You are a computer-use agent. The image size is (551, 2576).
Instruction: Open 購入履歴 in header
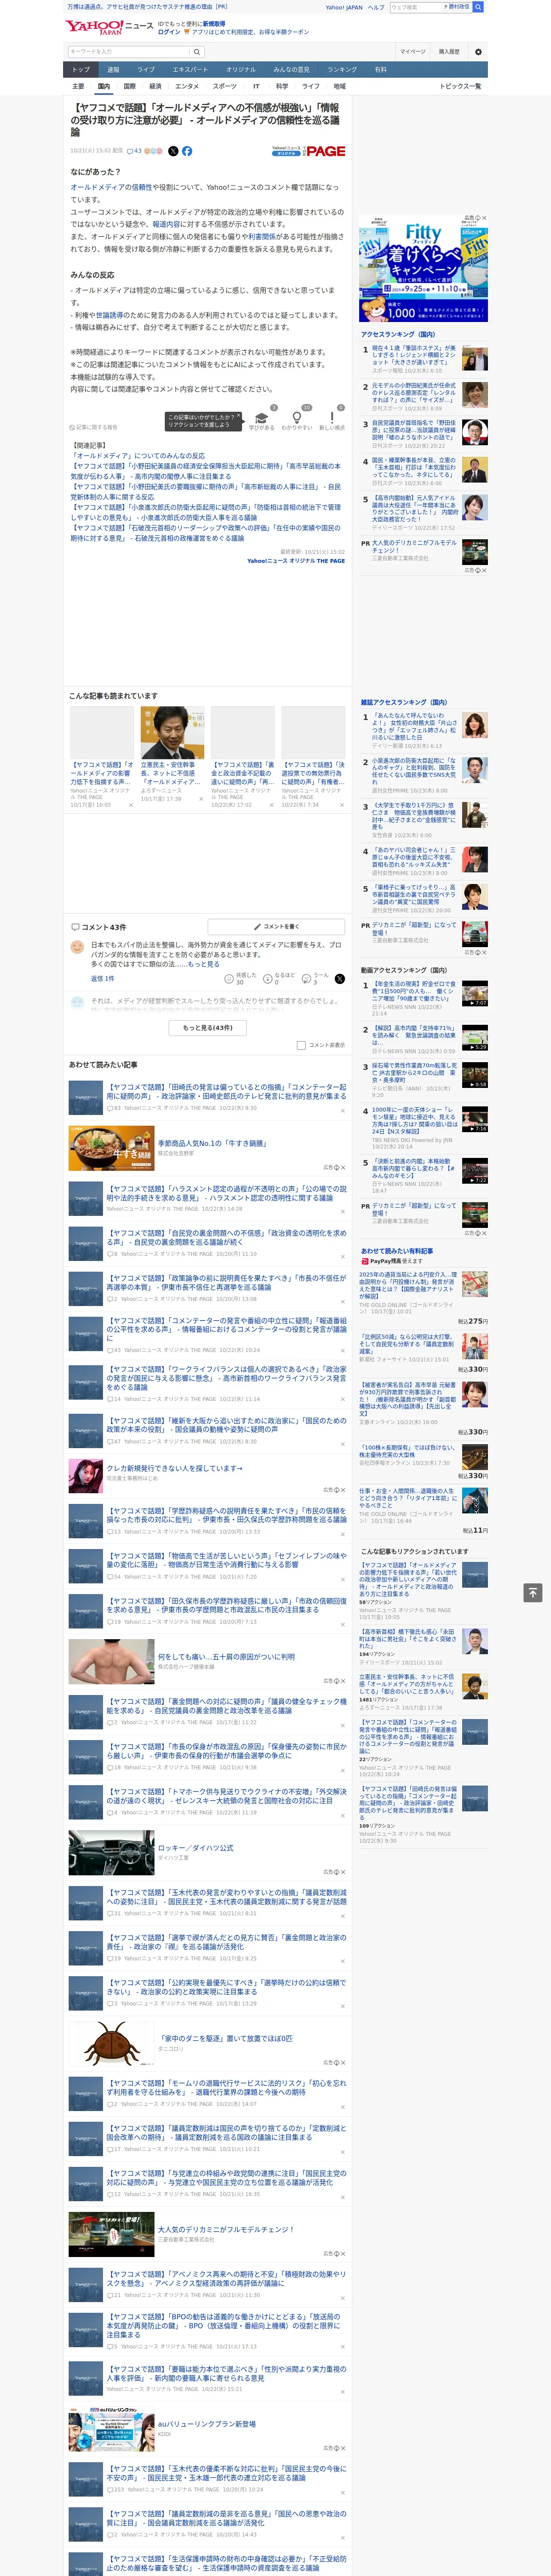click(449, 52)
